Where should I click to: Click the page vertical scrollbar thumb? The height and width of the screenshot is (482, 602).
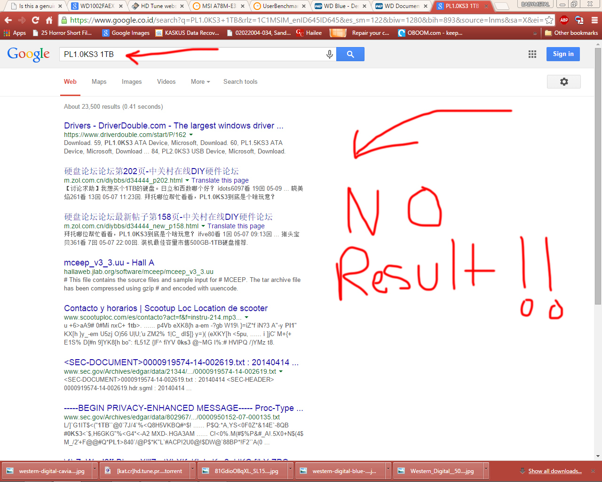click(598, 175)
